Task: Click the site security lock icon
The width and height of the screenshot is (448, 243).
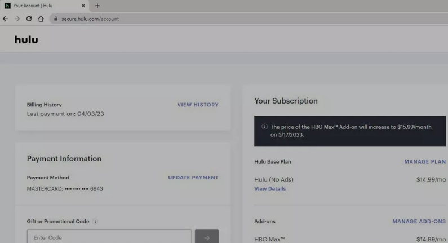Action: [x=56, y=19]
